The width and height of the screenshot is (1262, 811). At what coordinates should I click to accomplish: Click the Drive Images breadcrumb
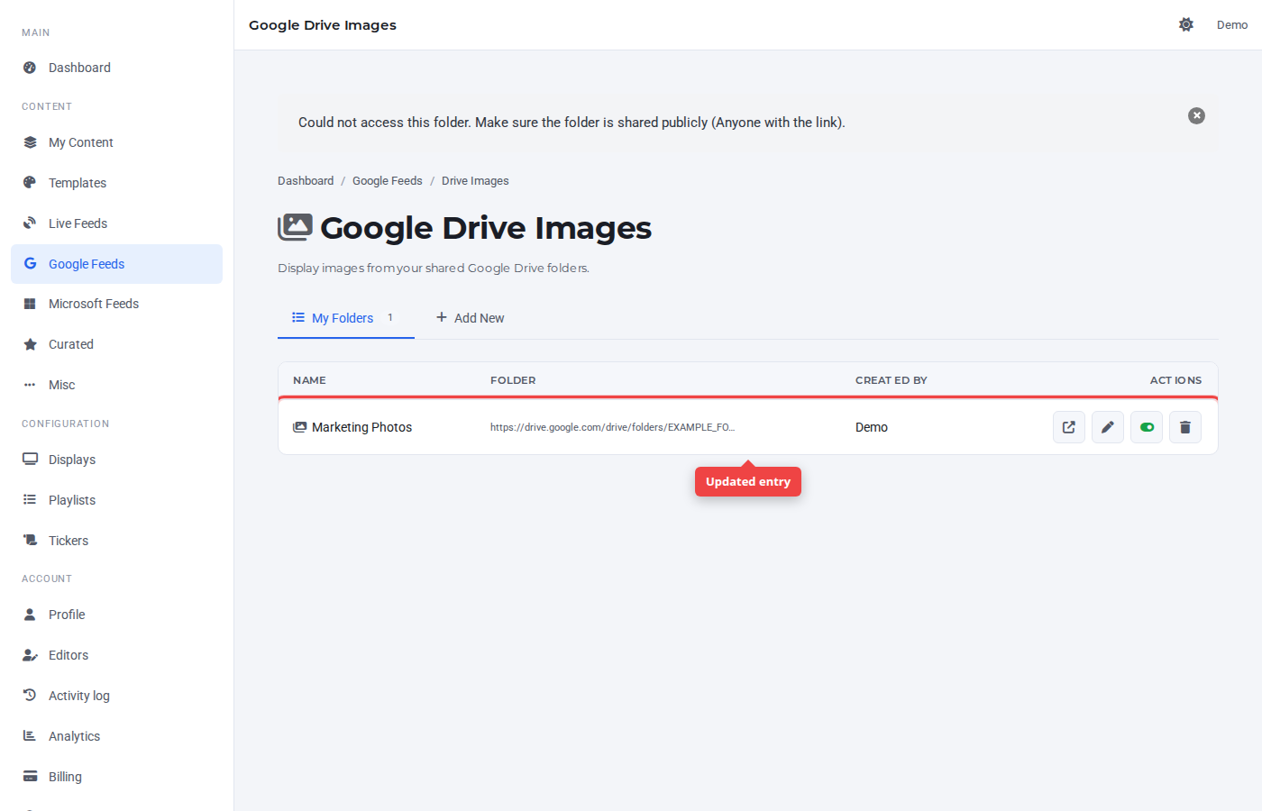[475, 181]
